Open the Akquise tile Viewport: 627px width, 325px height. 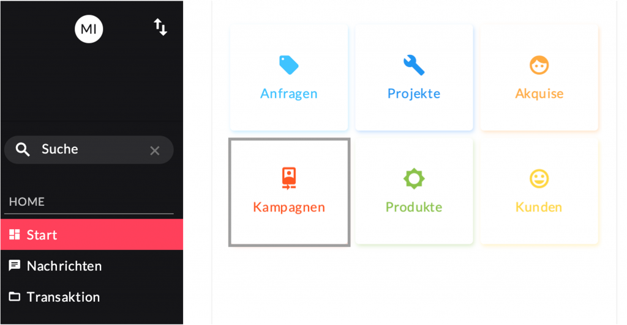pos(539,78)
